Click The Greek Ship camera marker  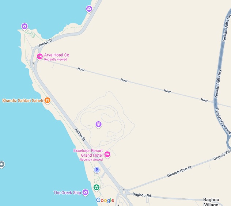(86, 192)
